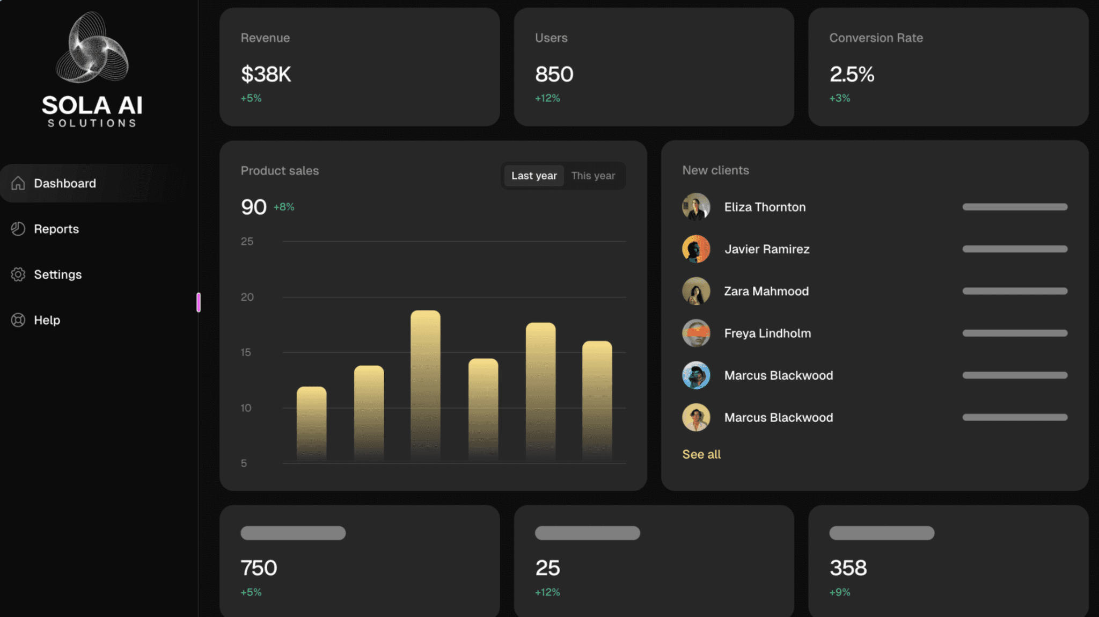Click the pink sidebar resize handle
Screen dimensions: 1099x617
199,302
